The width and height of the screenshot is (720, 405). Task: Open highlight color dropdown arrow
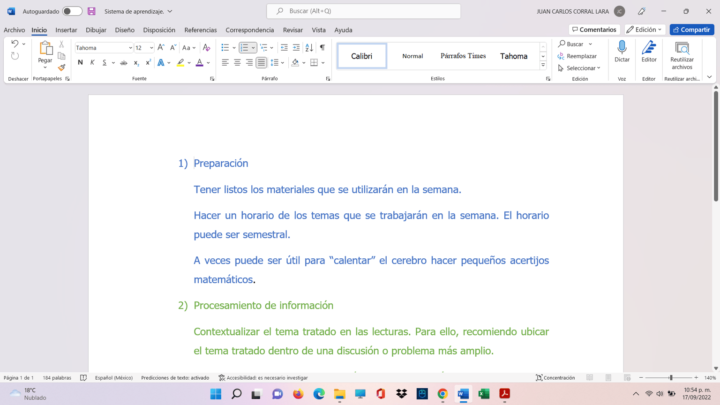click(x=189, y=63)
